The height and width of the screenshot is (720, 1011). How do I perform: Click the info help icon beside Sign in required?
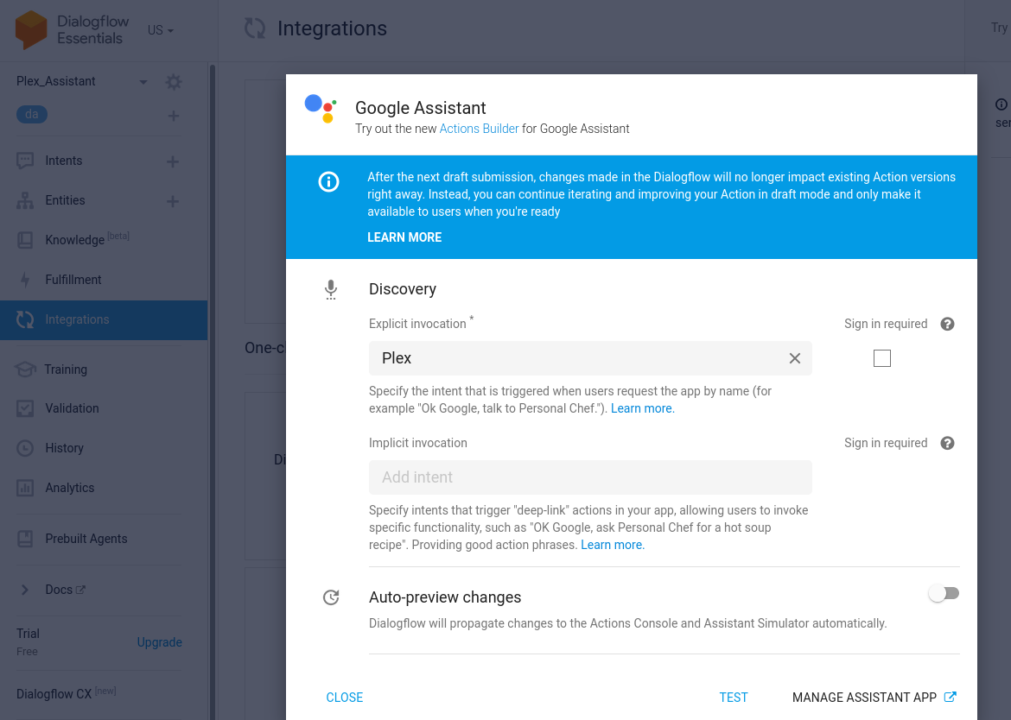947,324
